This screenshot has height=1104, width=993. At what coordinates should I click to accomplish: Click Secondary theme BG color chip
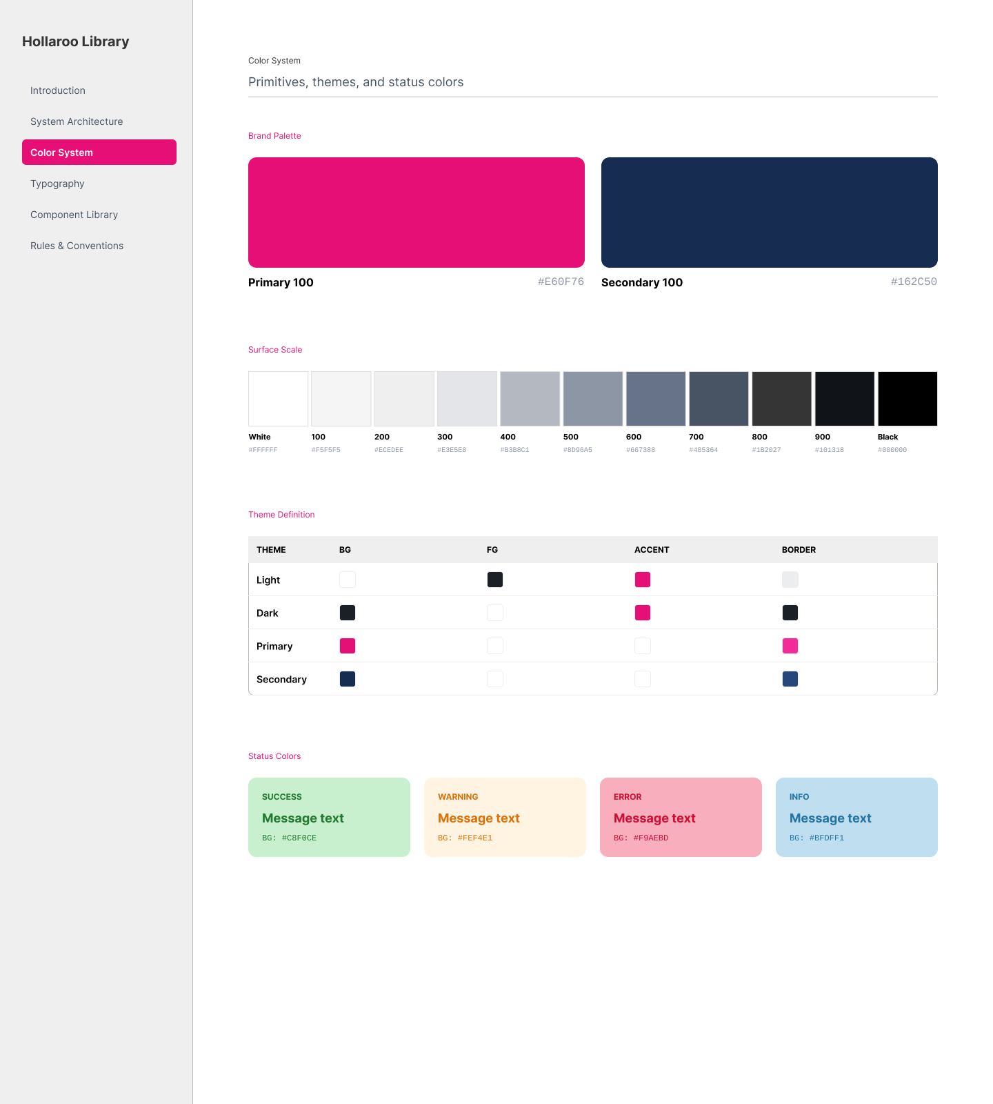[x=348, y=679]
